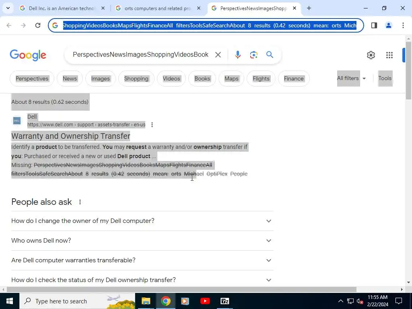Viewport: 412px width, 309px height.
Task: Open File Explorer from the taskbar
Action: pyautogui.click(x=146, y=301)
